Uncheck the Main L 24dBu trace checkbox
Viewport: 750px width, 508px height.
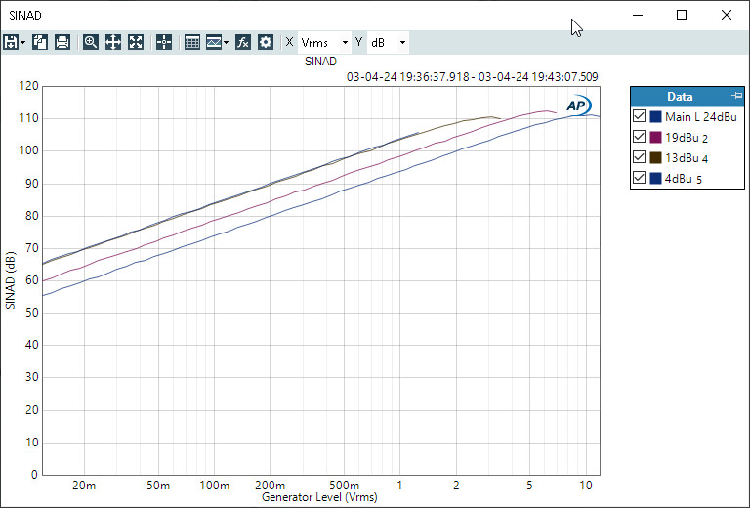(x=639, y=116)
